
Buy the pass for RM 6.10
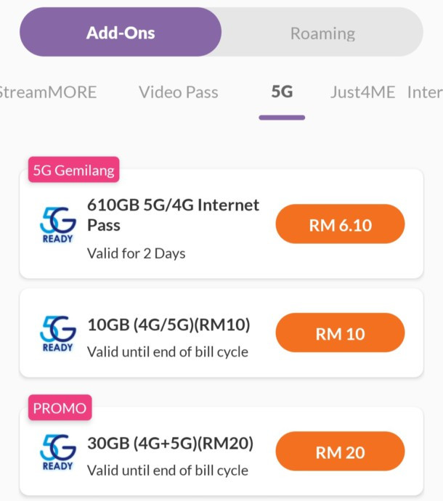point(340,224)
